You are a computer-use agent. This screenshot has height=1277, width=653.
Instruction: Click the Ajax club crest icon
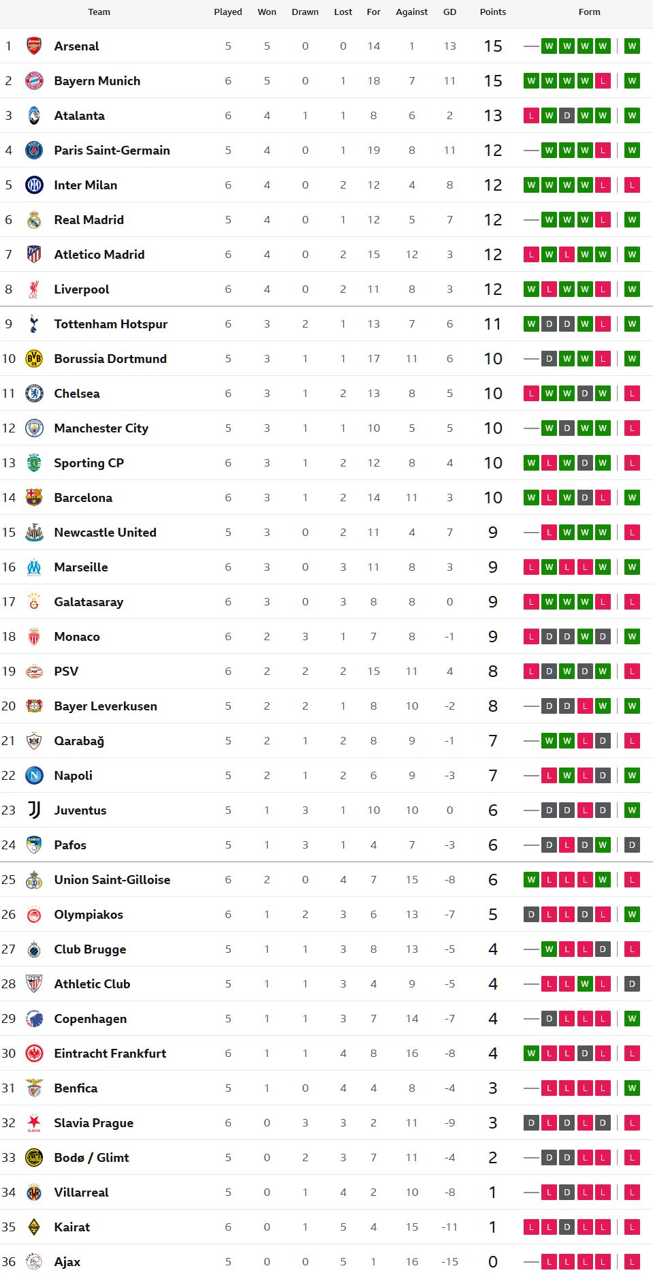[x=34, y=1262]
